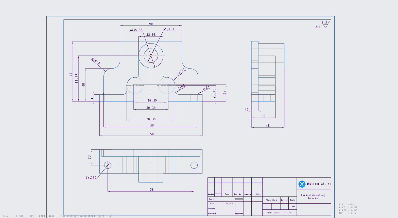
Task: Click the FORKED_MOUNTING_BRACKET name in status line
Action: [x=77, y=216]
